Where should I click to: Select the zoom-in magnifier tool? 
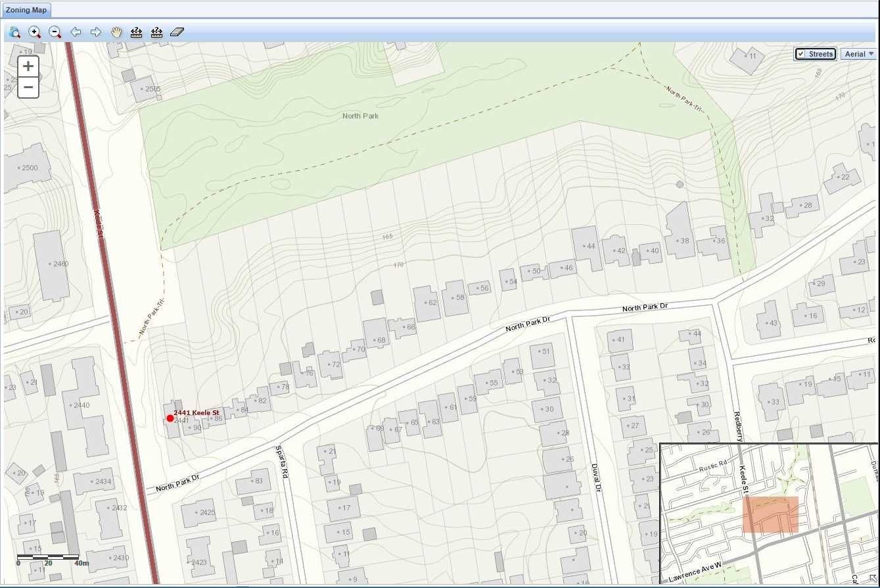(x=35, y=32)
